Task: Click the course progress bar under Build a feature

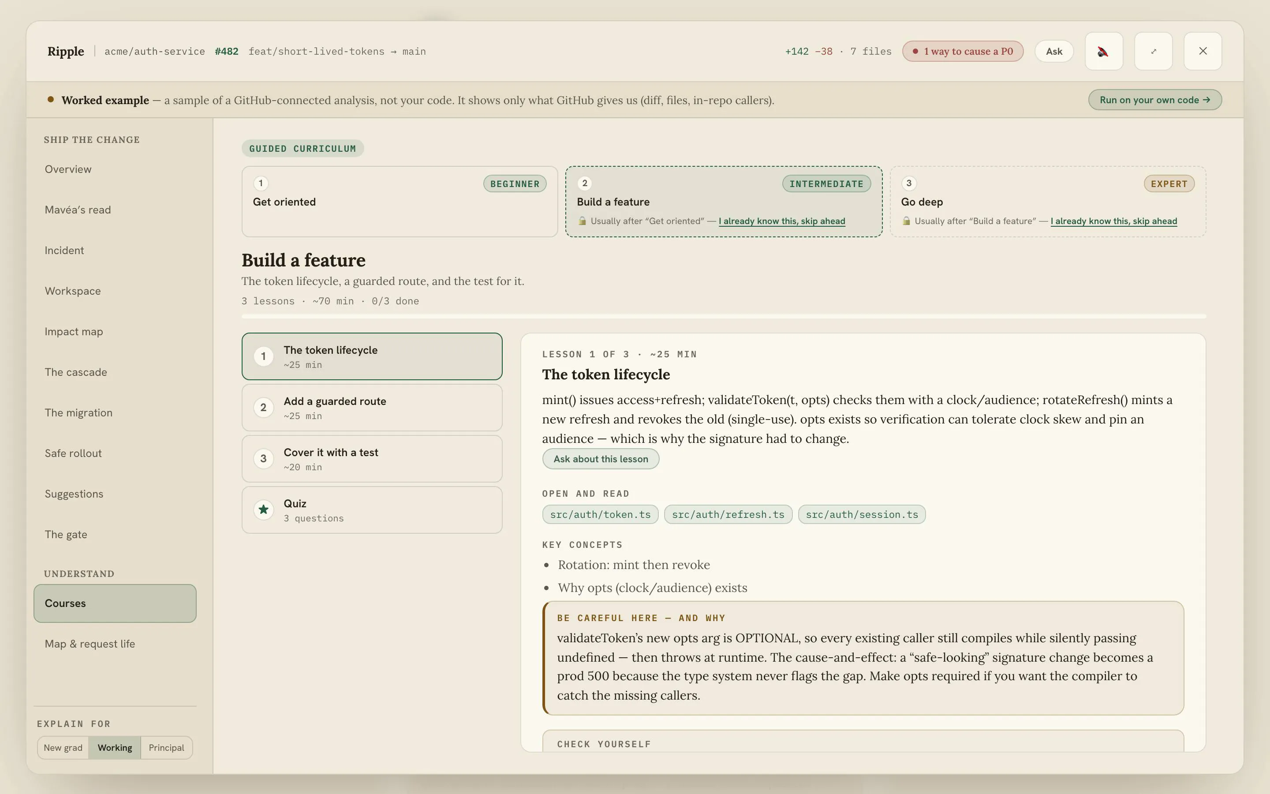Action: click(724, 316)
